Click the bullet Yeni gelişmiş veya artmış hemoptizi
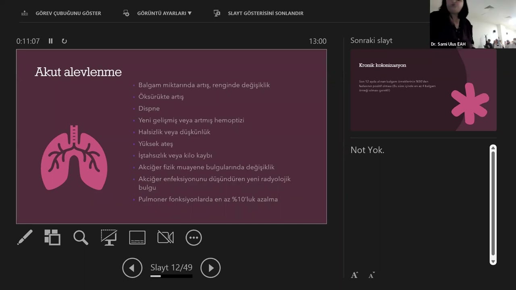516x290 pixels. [x=191, y=120]
